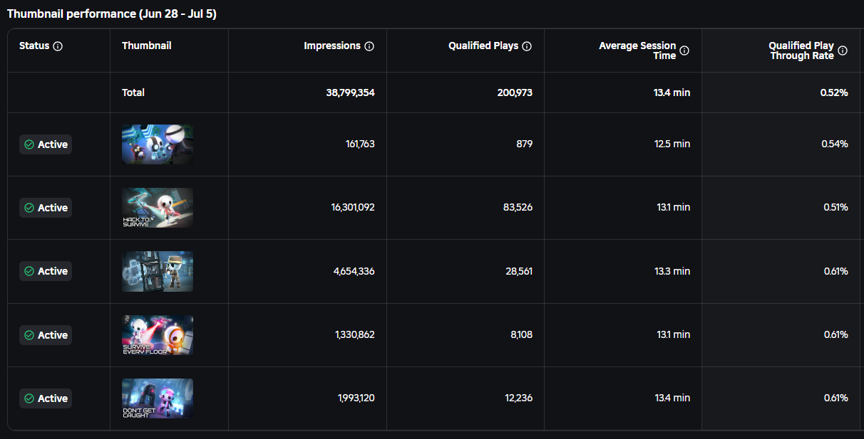This screenshot has width=864, height=439.
Task: Click Active status checkmark in Survive Every Floor row
Action: point(29,335)
